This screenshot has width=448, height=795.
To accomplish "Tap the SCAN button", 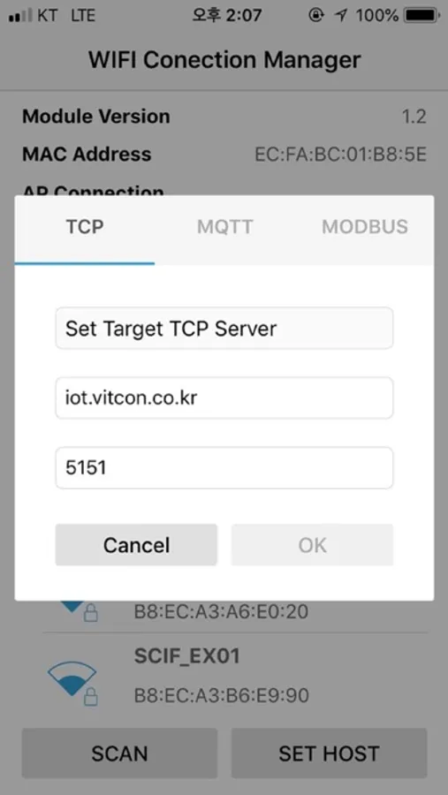I will 120,753.
